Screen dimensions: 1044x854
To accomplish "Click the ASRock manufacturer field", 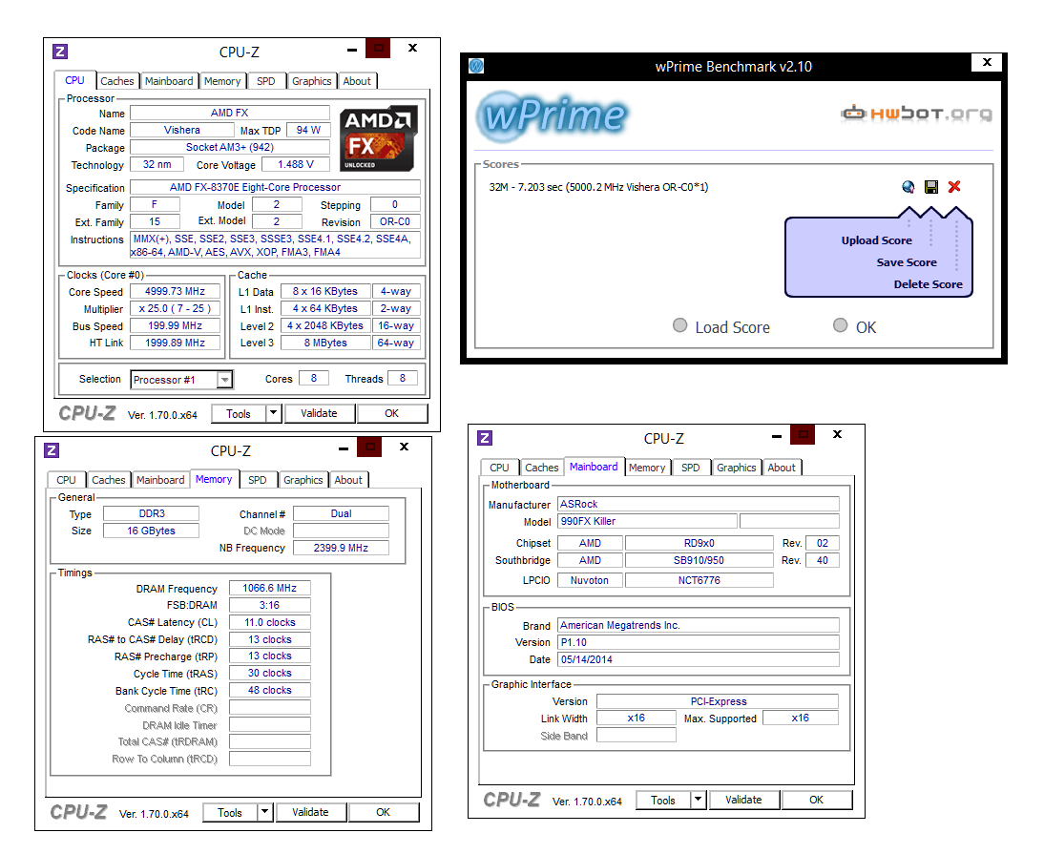I will click(698, 504).
